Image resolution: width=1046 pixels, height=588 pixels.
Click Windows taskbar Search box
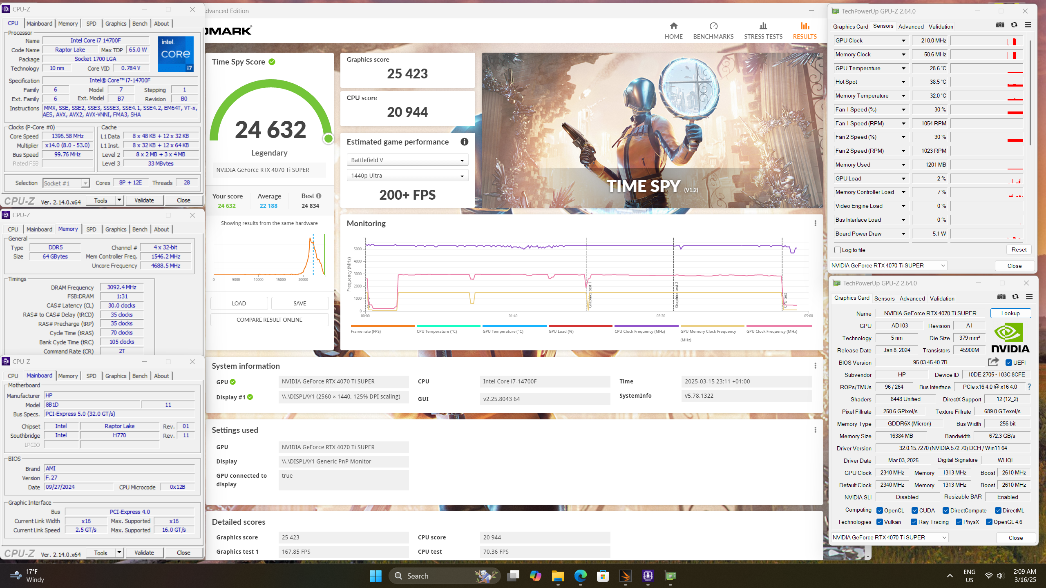(445, 576)
